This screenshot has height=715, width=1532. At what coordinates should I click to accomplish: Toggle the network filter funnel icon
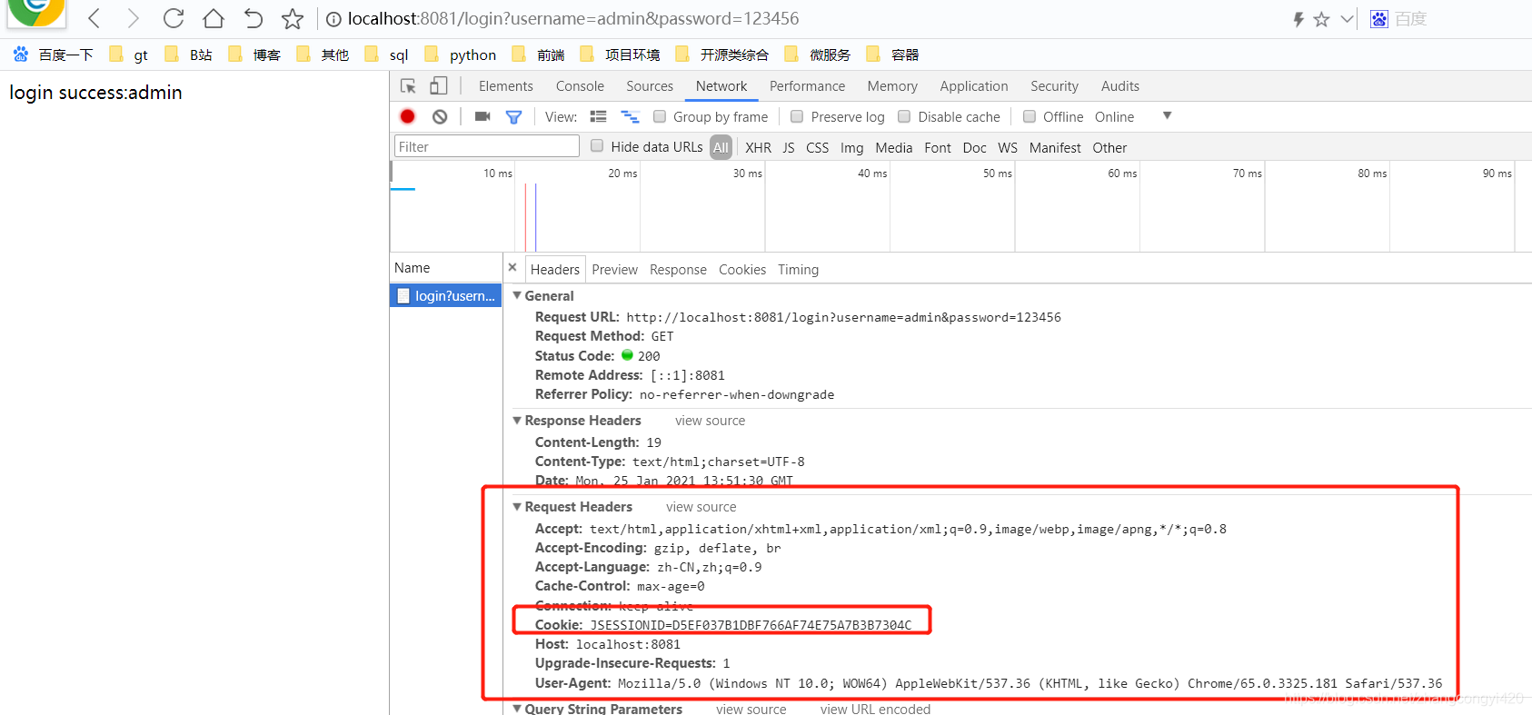[x=513, y=116]
